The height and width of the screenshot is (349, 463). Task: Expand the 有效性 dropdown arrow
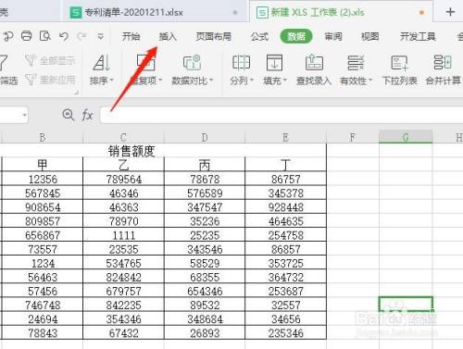point(370,81)
